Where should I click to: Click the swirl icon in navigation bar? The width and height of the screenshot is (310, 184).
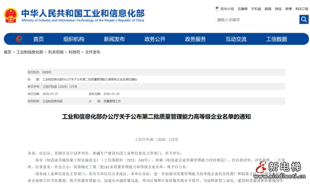19,39
